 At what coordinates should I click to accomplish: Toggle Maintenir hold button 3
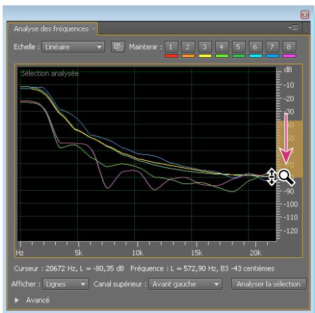point(205,47)
